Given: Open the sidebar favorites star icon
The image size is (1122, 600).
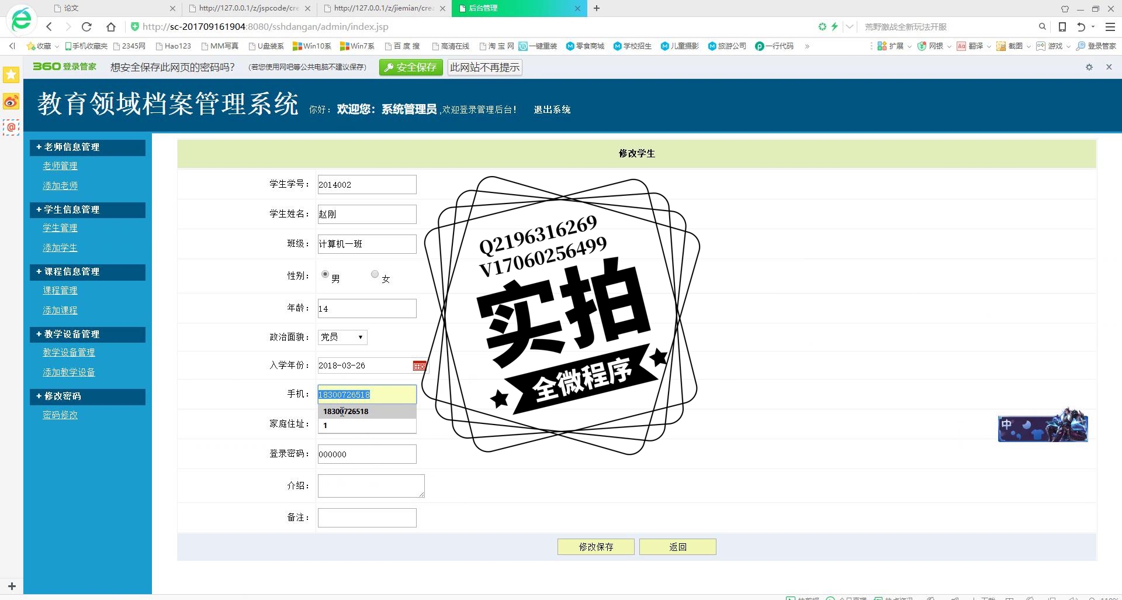Looking at the screenshot, I should click(11, 75).
